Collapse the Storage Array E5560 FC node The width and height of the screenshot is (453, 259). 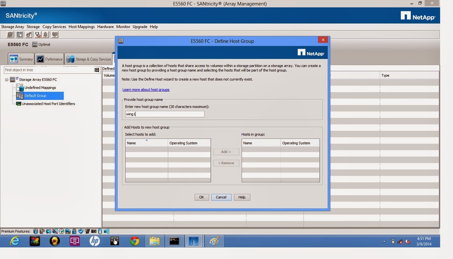6,80
